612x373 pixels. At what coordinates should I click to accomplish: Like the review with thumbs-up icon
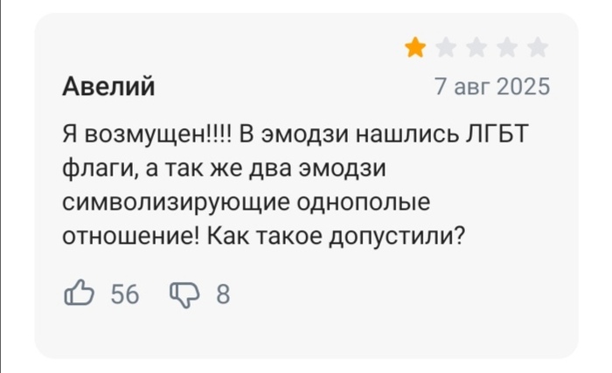pyautogui.click(x=79, y=294)
